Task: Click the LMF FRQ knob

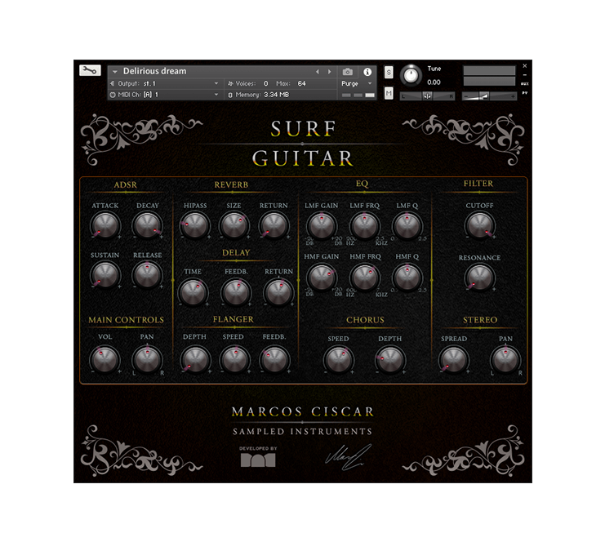Action: click(x=365, y=226)
